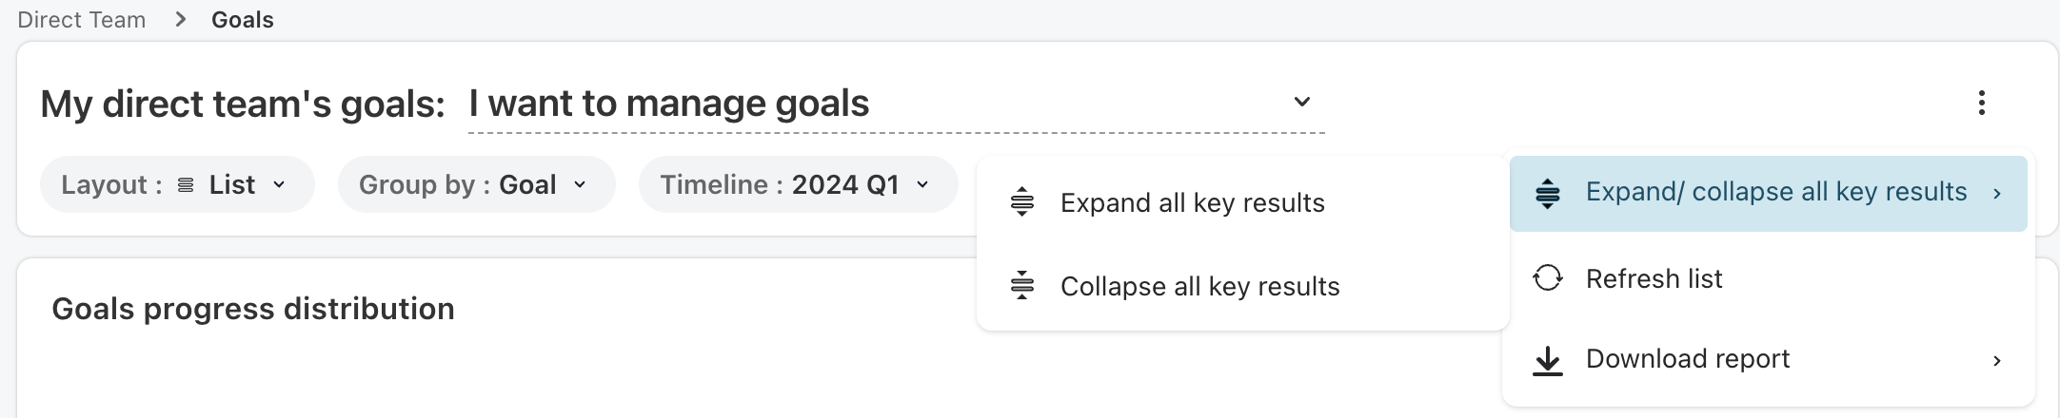2060x418 pixels.
Task: Expand the Download report submenu arrow
Action: [x=1997, y=360]
